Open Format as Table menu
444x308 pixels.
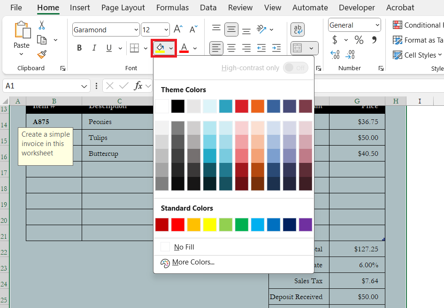pos(418,40)
